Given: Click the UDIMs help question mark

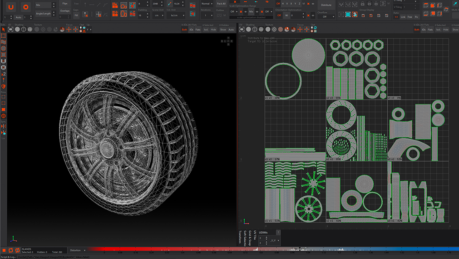Looking at the screenshot, I should tap(278, 232).
